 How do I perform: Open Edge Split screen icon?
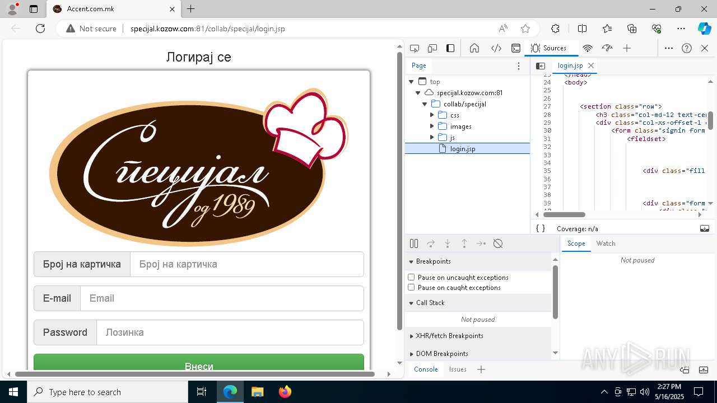583,29
